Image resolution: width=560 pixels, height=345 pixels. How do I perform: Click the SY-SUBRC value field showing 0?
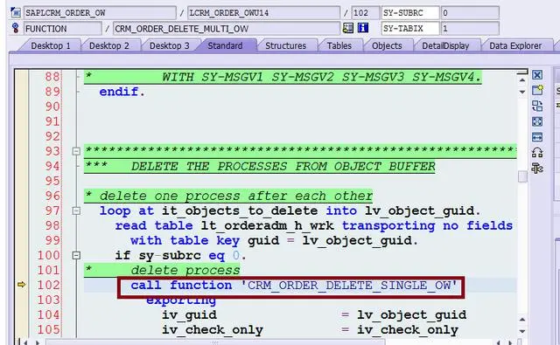[x=470, y=13]
